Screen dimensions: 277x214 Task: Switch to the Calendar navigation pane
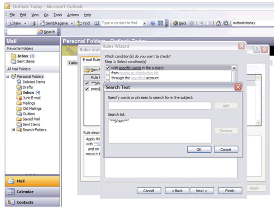[32, 192]
